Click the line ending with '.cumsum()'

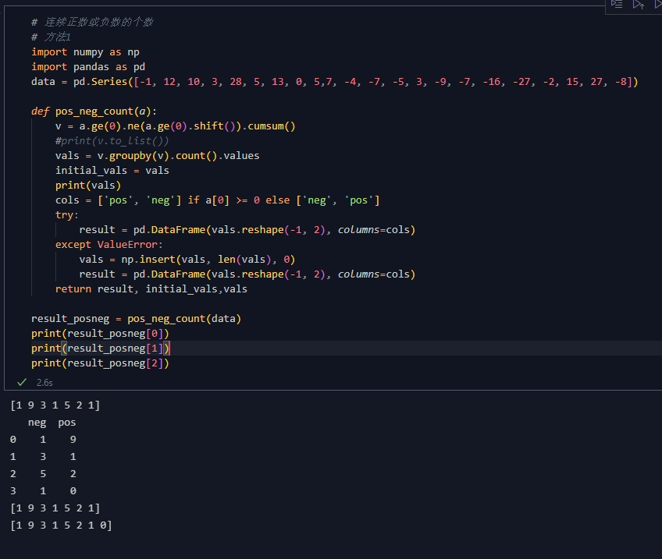(175, 126)
